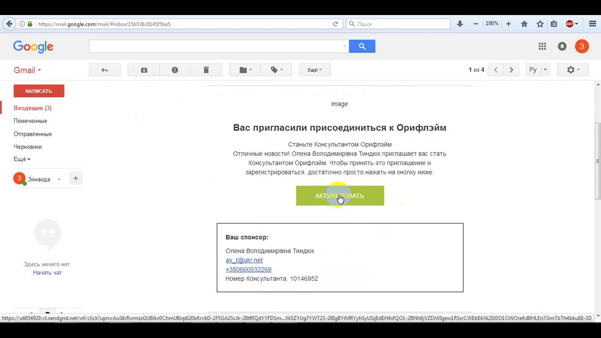
Task: Go to browser home page icon
Action: pos(524,24)
